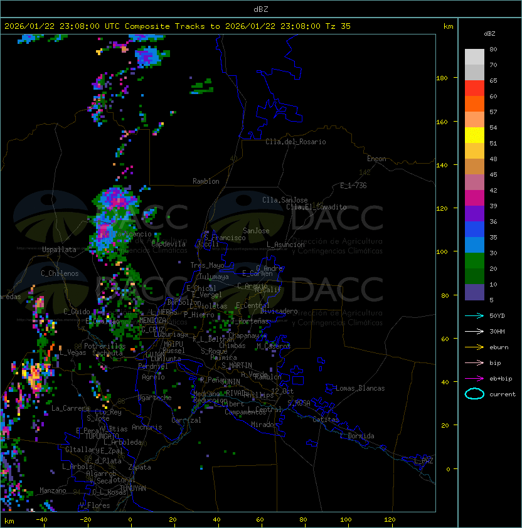Click the cyan 50YD arrow in the legend
Screen dimensions: 522x528
(474, 316)
